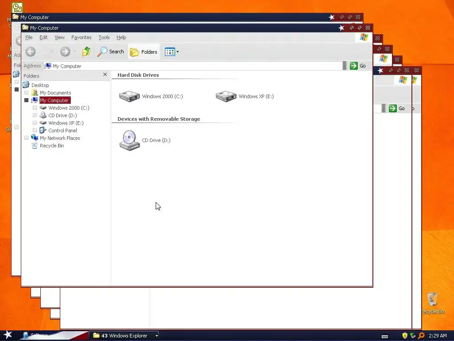This screenshot has width=454, height=341.
Task: Click the star button in front title bar
Action: 341,28
